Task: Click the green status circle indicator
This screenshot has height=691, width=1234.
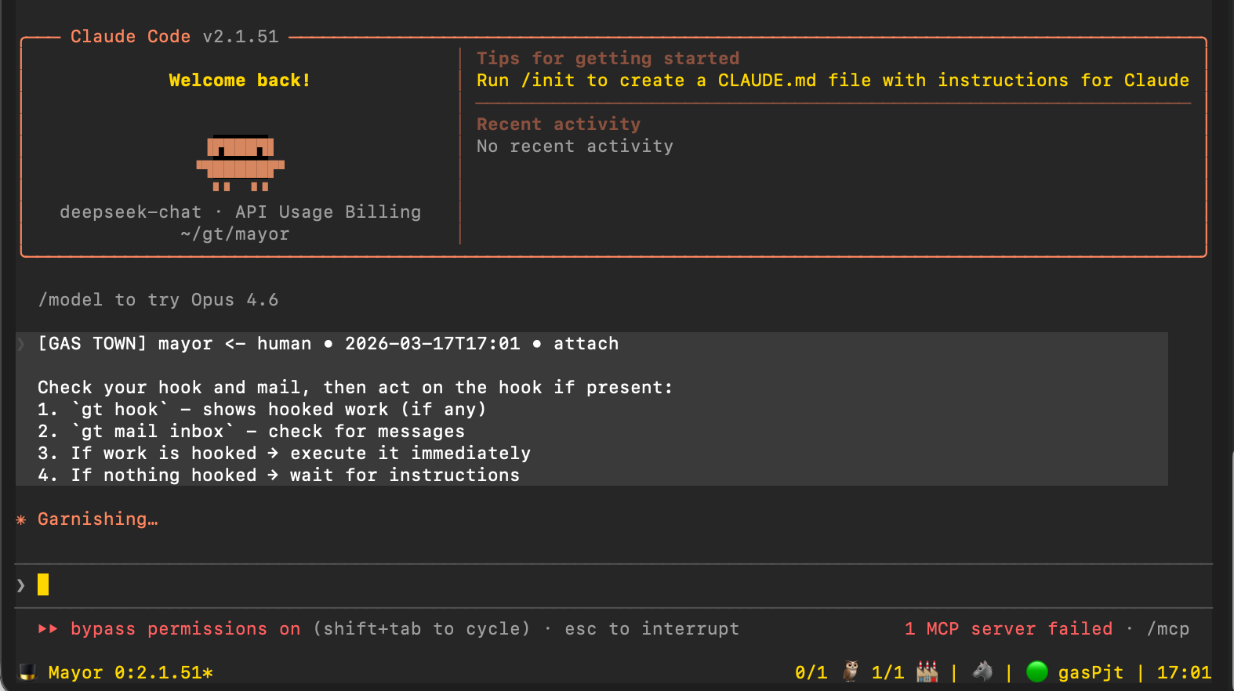Action: [x=1036, y=671]
